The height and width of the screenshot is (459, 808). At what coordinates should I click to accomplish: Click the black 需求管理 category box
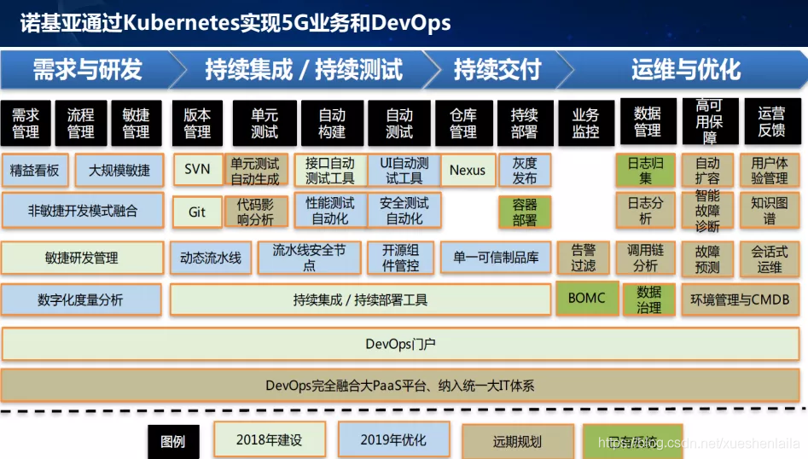coord(26,123)
